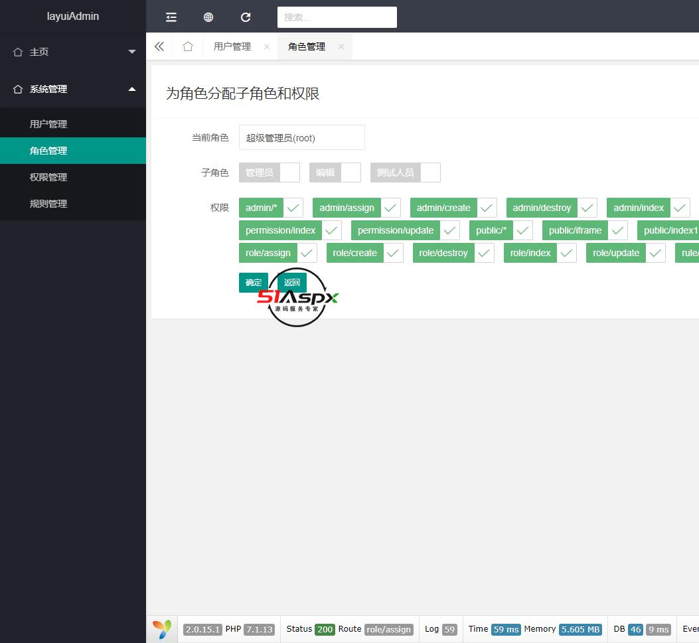The image size is (699, 643).
Task: Uncheck the public/iframe permission
Action: click(x=585, y=230)
